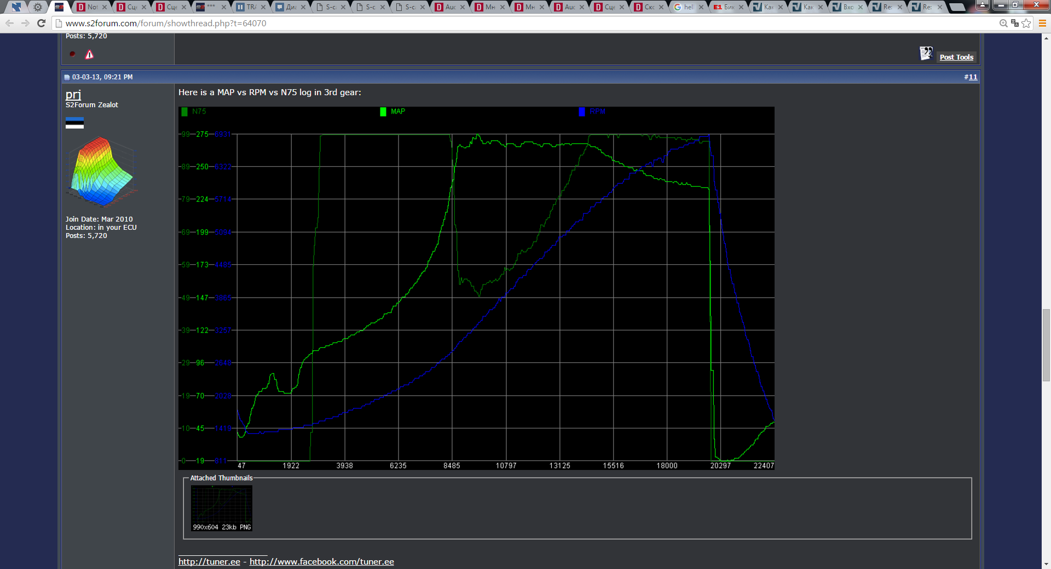Click the offline status red dot icon
Screen dimensions: 1051x569
(x=72, y=54)
